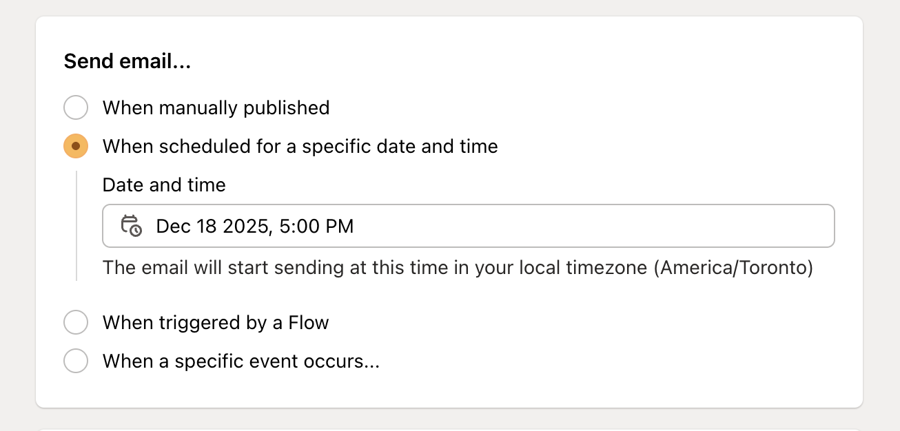Click the "When triggered by a Flow" label text
The image size is (900, 431).
tap(215, 322)
